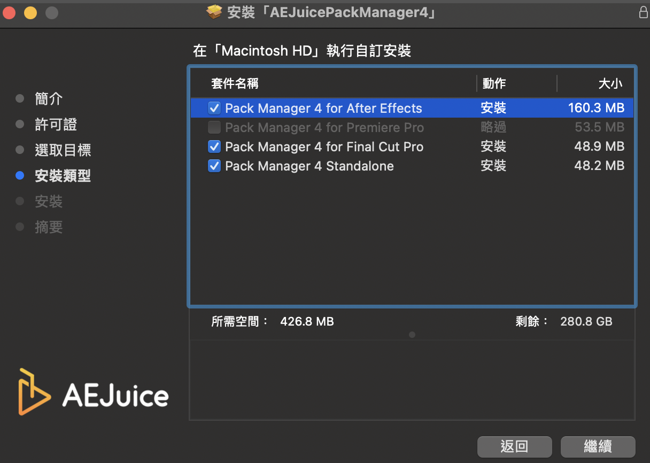Viewport: 650px width, 463px height.
Task: Click the 48.2 MB size cell
Action: (x=599, y=166)
